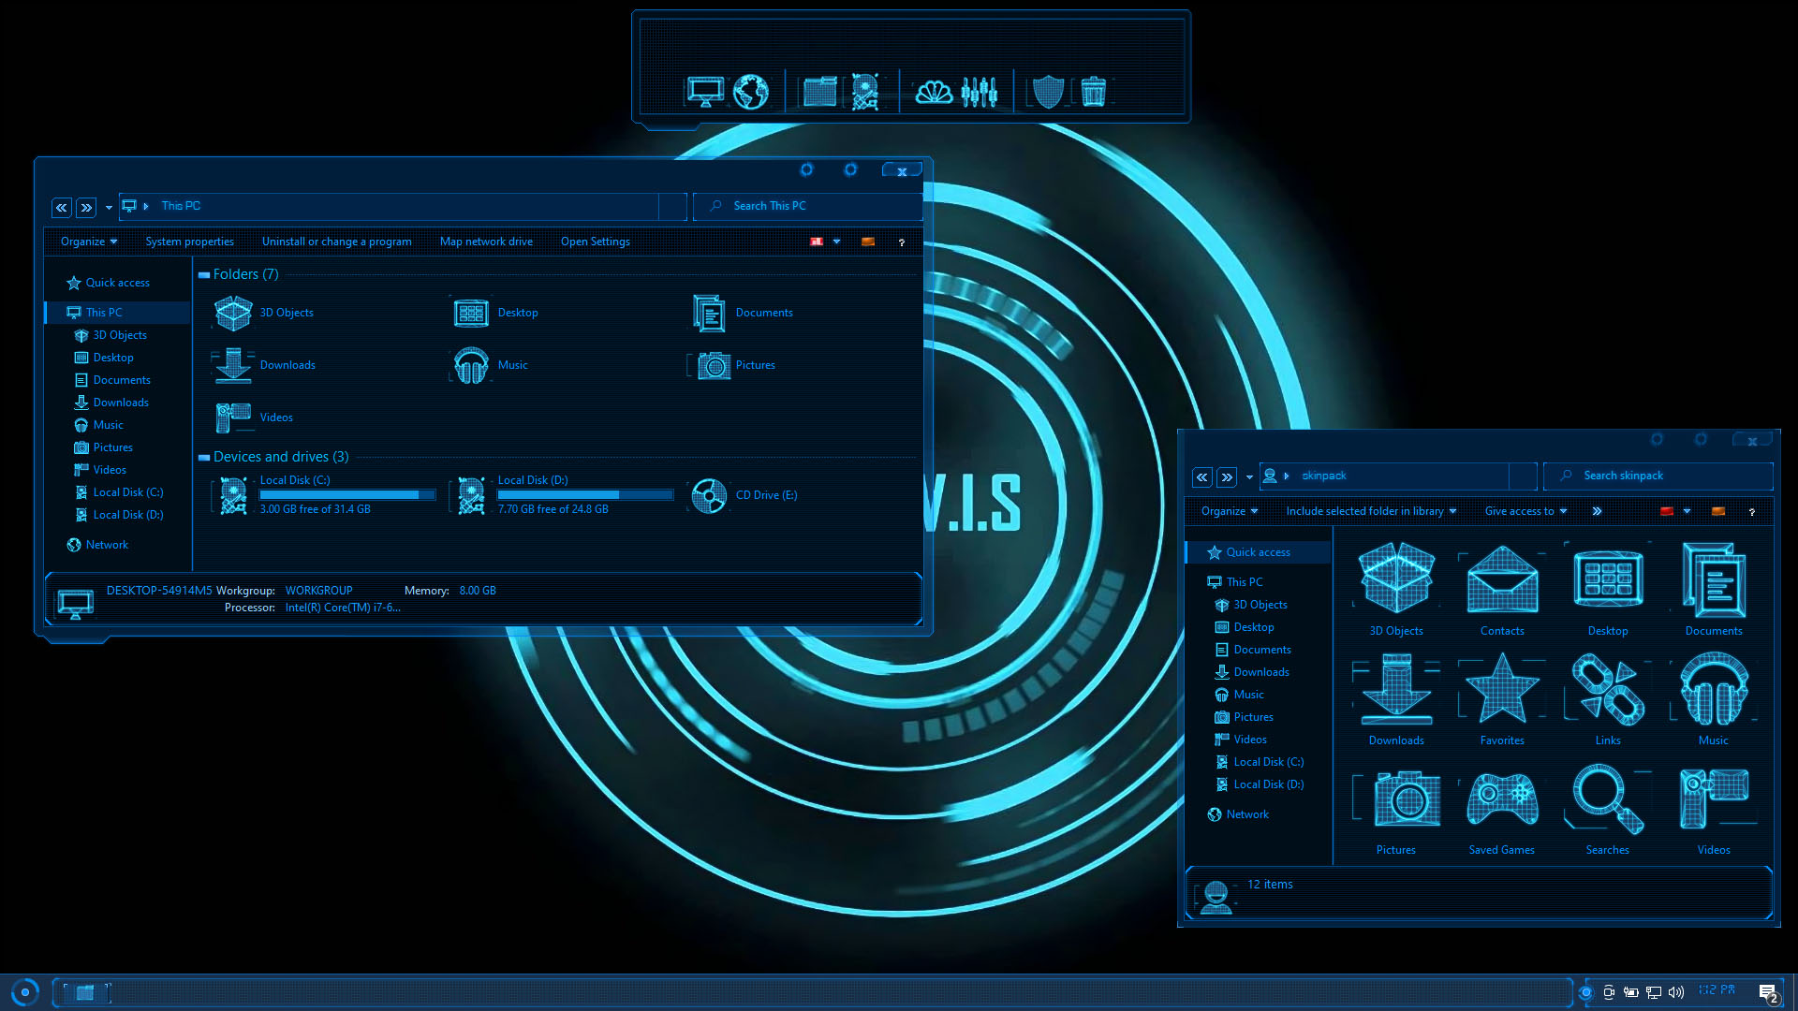Collapse the Folders (7) group

(203, 275)
